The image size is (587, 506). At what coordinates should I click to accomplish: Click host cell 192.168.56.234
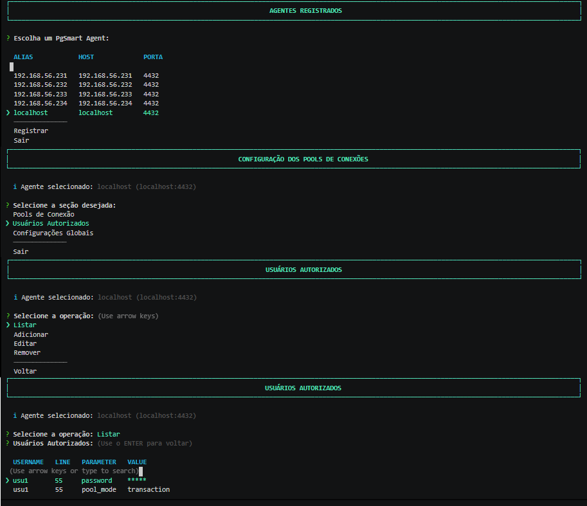pyautogui.click(x=105, y=103)
